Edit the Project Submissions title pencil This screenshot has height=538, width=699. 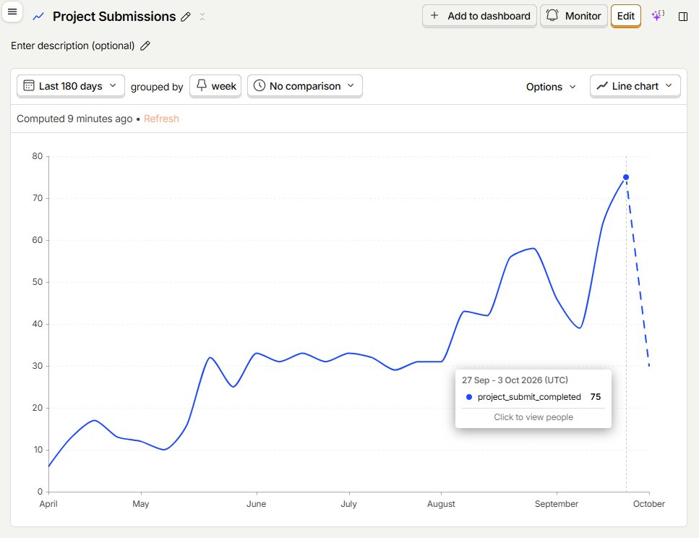coord(186,17)
